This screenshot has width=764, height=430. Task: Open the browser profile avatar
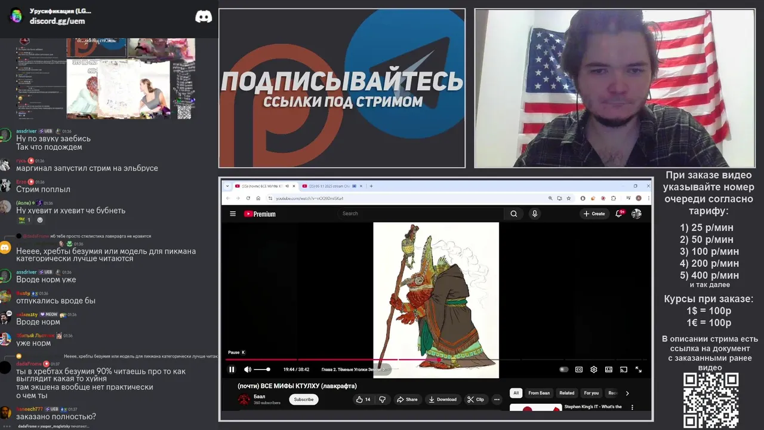click(639, 198)
